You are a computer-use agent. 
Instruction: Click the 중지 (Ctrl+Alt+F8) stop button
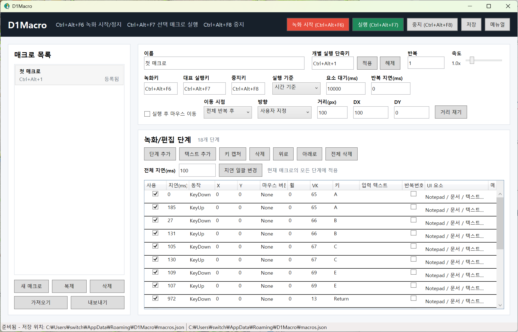tap(432, 25)
